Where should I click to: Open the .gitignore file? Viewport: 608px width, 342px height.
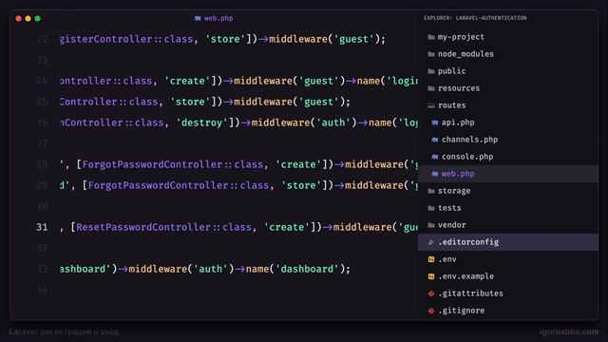pos(508,311)
